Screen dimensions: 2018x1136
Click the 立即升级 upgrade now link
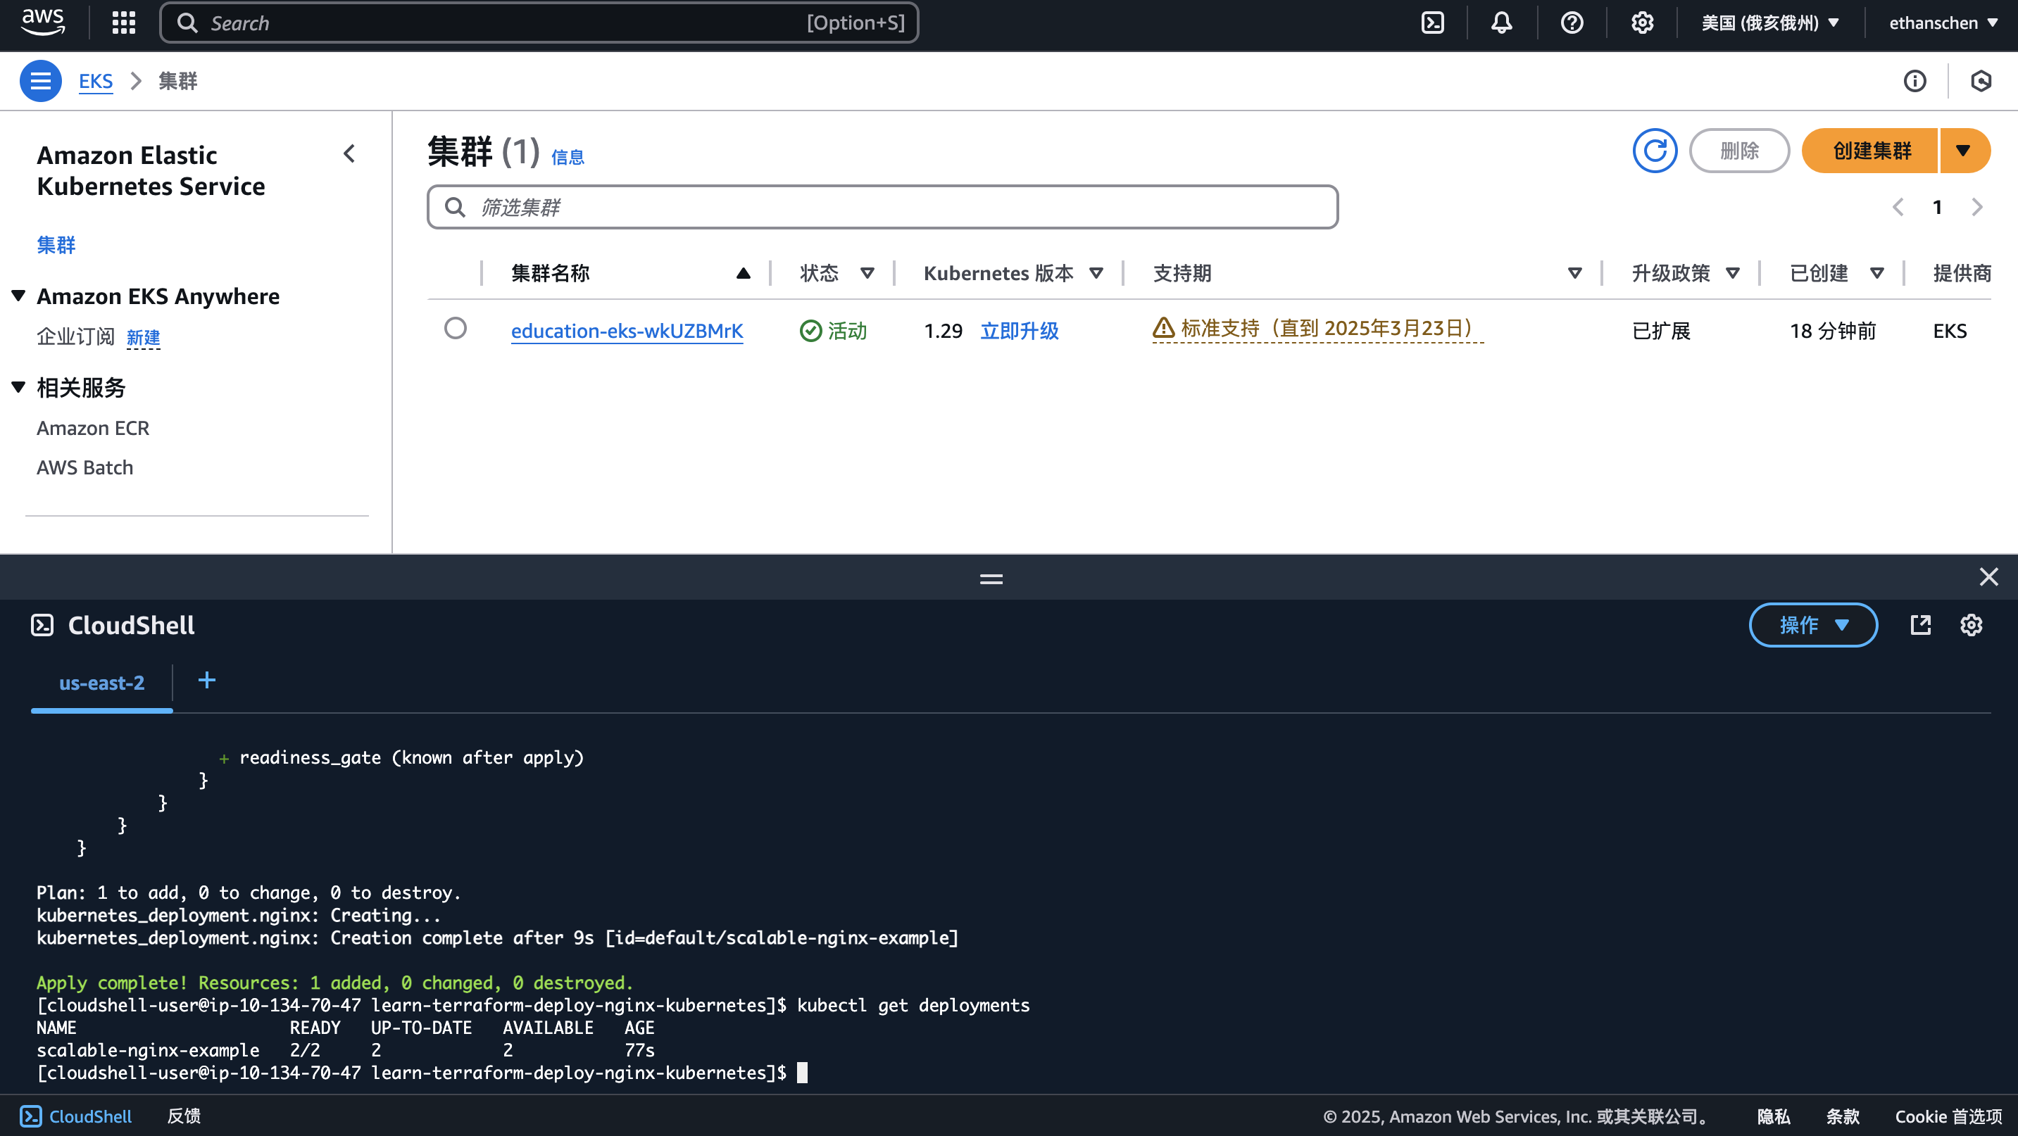click(1019, 330)
